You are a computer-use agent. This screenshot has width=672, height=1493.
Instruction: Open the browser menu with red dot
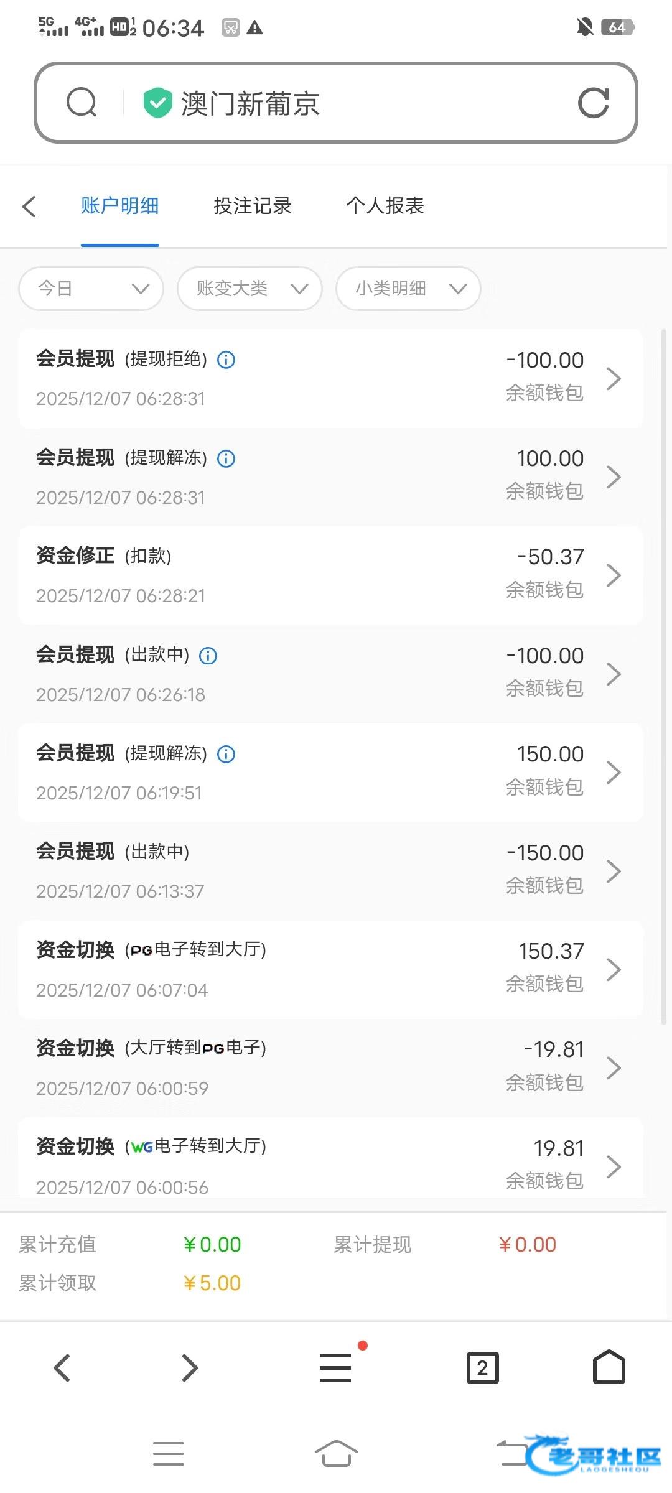[x=336, y=1368]
